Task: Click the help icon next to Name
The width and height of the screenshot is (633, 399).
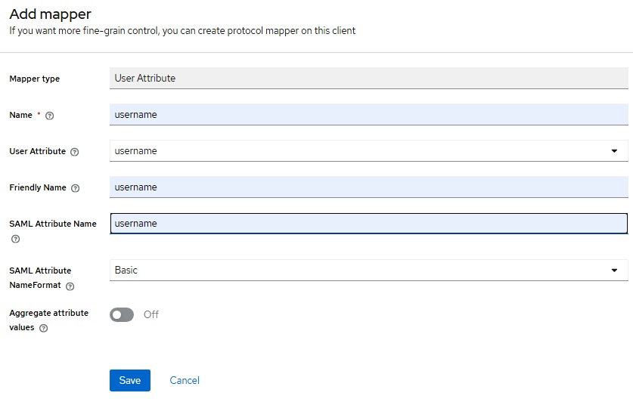Action: click(49, 116)
